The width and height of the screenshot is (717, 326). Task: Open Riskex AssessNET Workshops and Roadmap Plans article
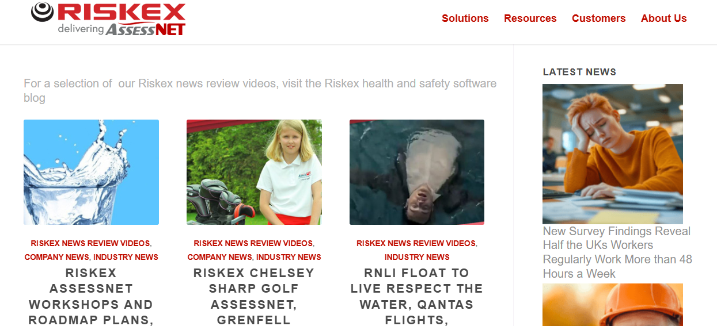(91, 297)
